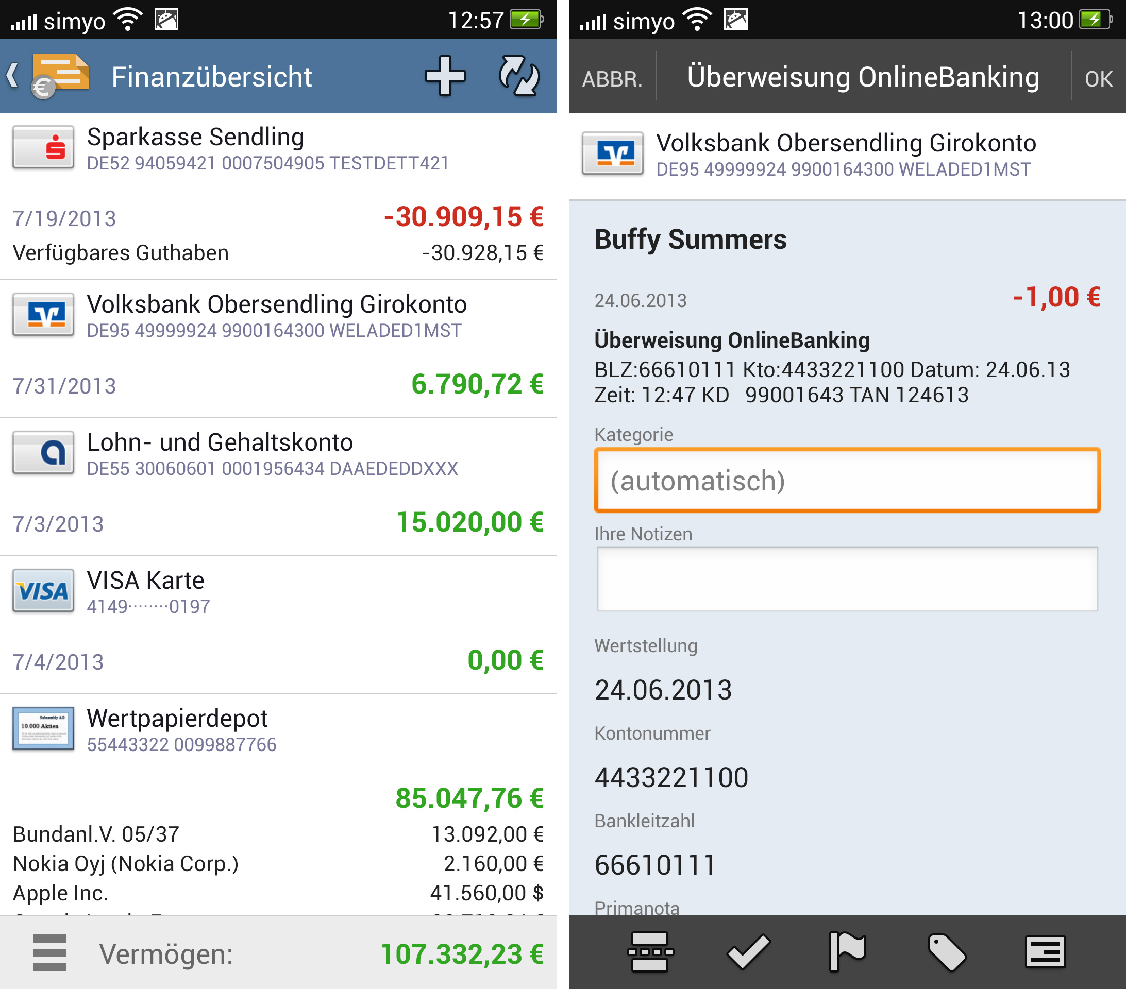Tap the plus icon to add account

click(x=445, y=76)
